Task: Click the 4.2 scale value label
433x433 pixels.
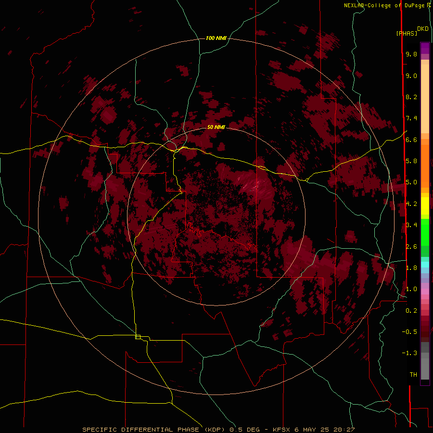Action: [x=411, y=204]
